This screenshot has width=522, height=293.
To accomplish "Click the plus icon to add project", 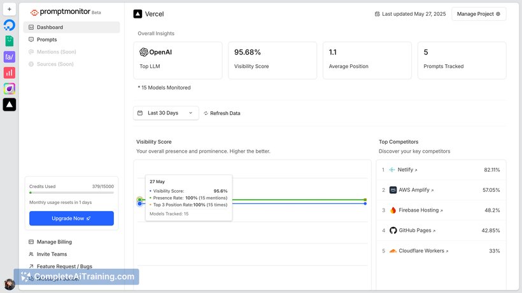I will click(x=10, y=10).
